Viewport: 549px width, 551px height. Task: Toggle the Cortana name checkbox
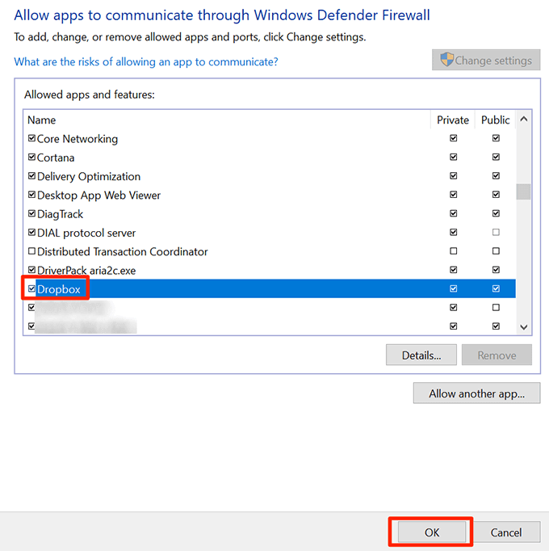click(x=31, y=157)
